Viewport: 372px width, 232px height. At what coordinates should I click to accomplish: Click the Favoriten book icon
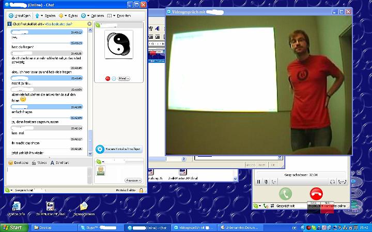(110, 15)
